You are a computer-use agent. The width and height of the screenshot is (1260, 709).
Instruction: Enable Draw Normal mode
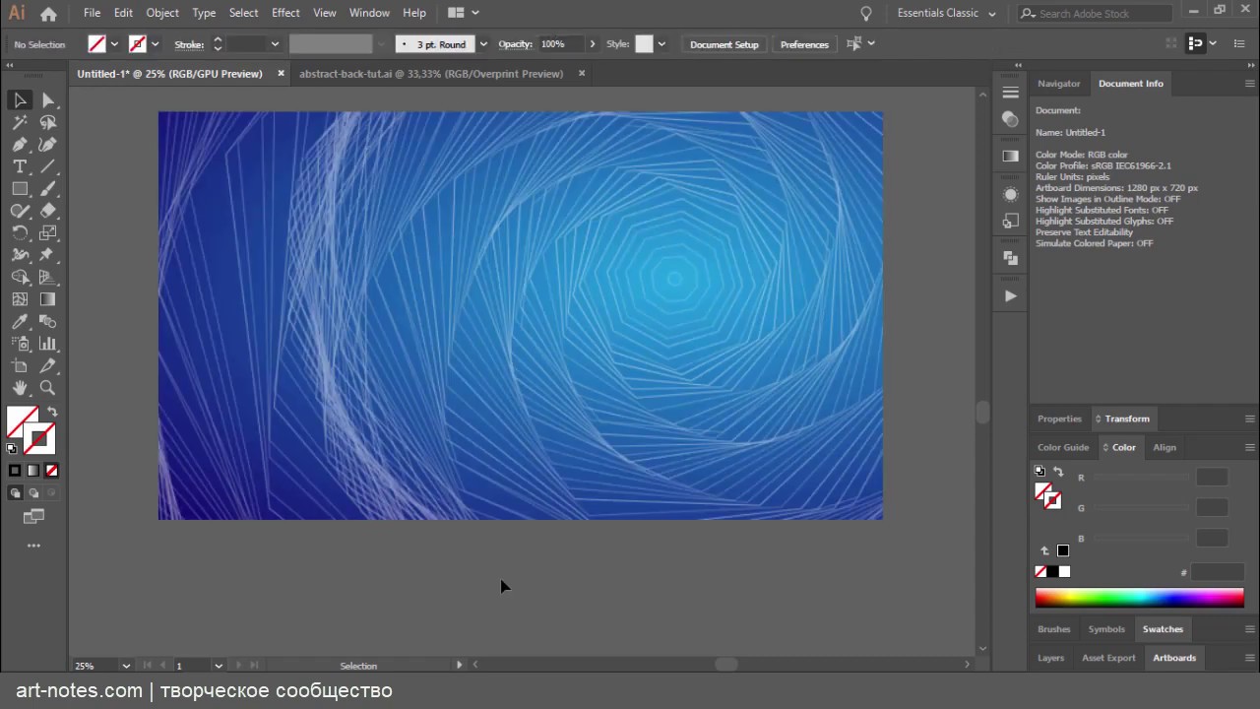tap(15, 493)
